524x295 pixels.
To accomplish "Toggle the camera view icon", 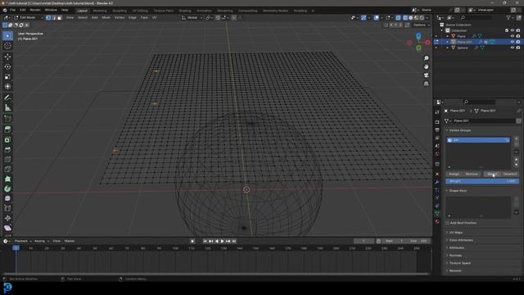I will point(427,75).
